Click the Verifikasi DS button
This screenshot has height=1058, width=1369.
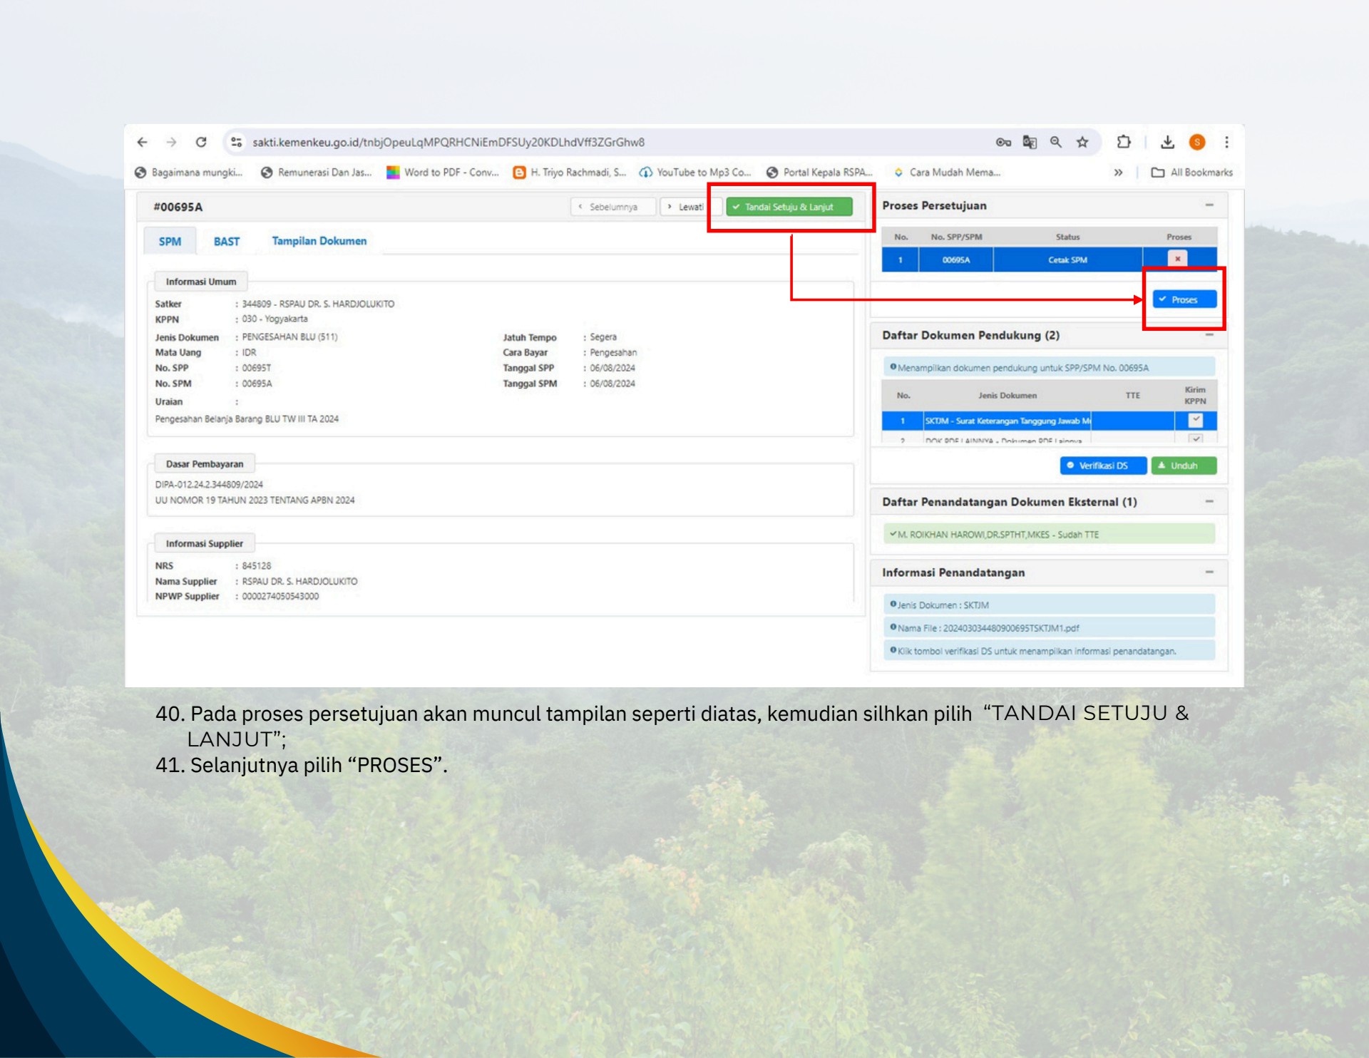(x=1102, y=466)
